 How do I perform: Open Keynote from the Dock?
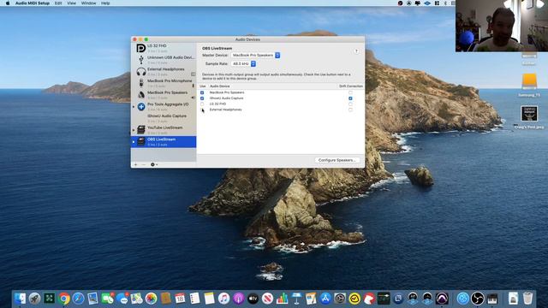click(296, 299)
